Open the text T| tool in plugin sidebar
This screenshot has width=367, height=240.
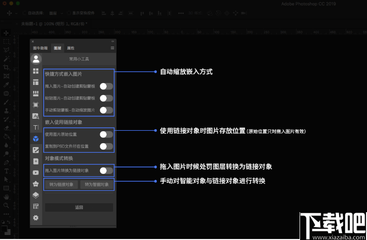click(36, 127)
